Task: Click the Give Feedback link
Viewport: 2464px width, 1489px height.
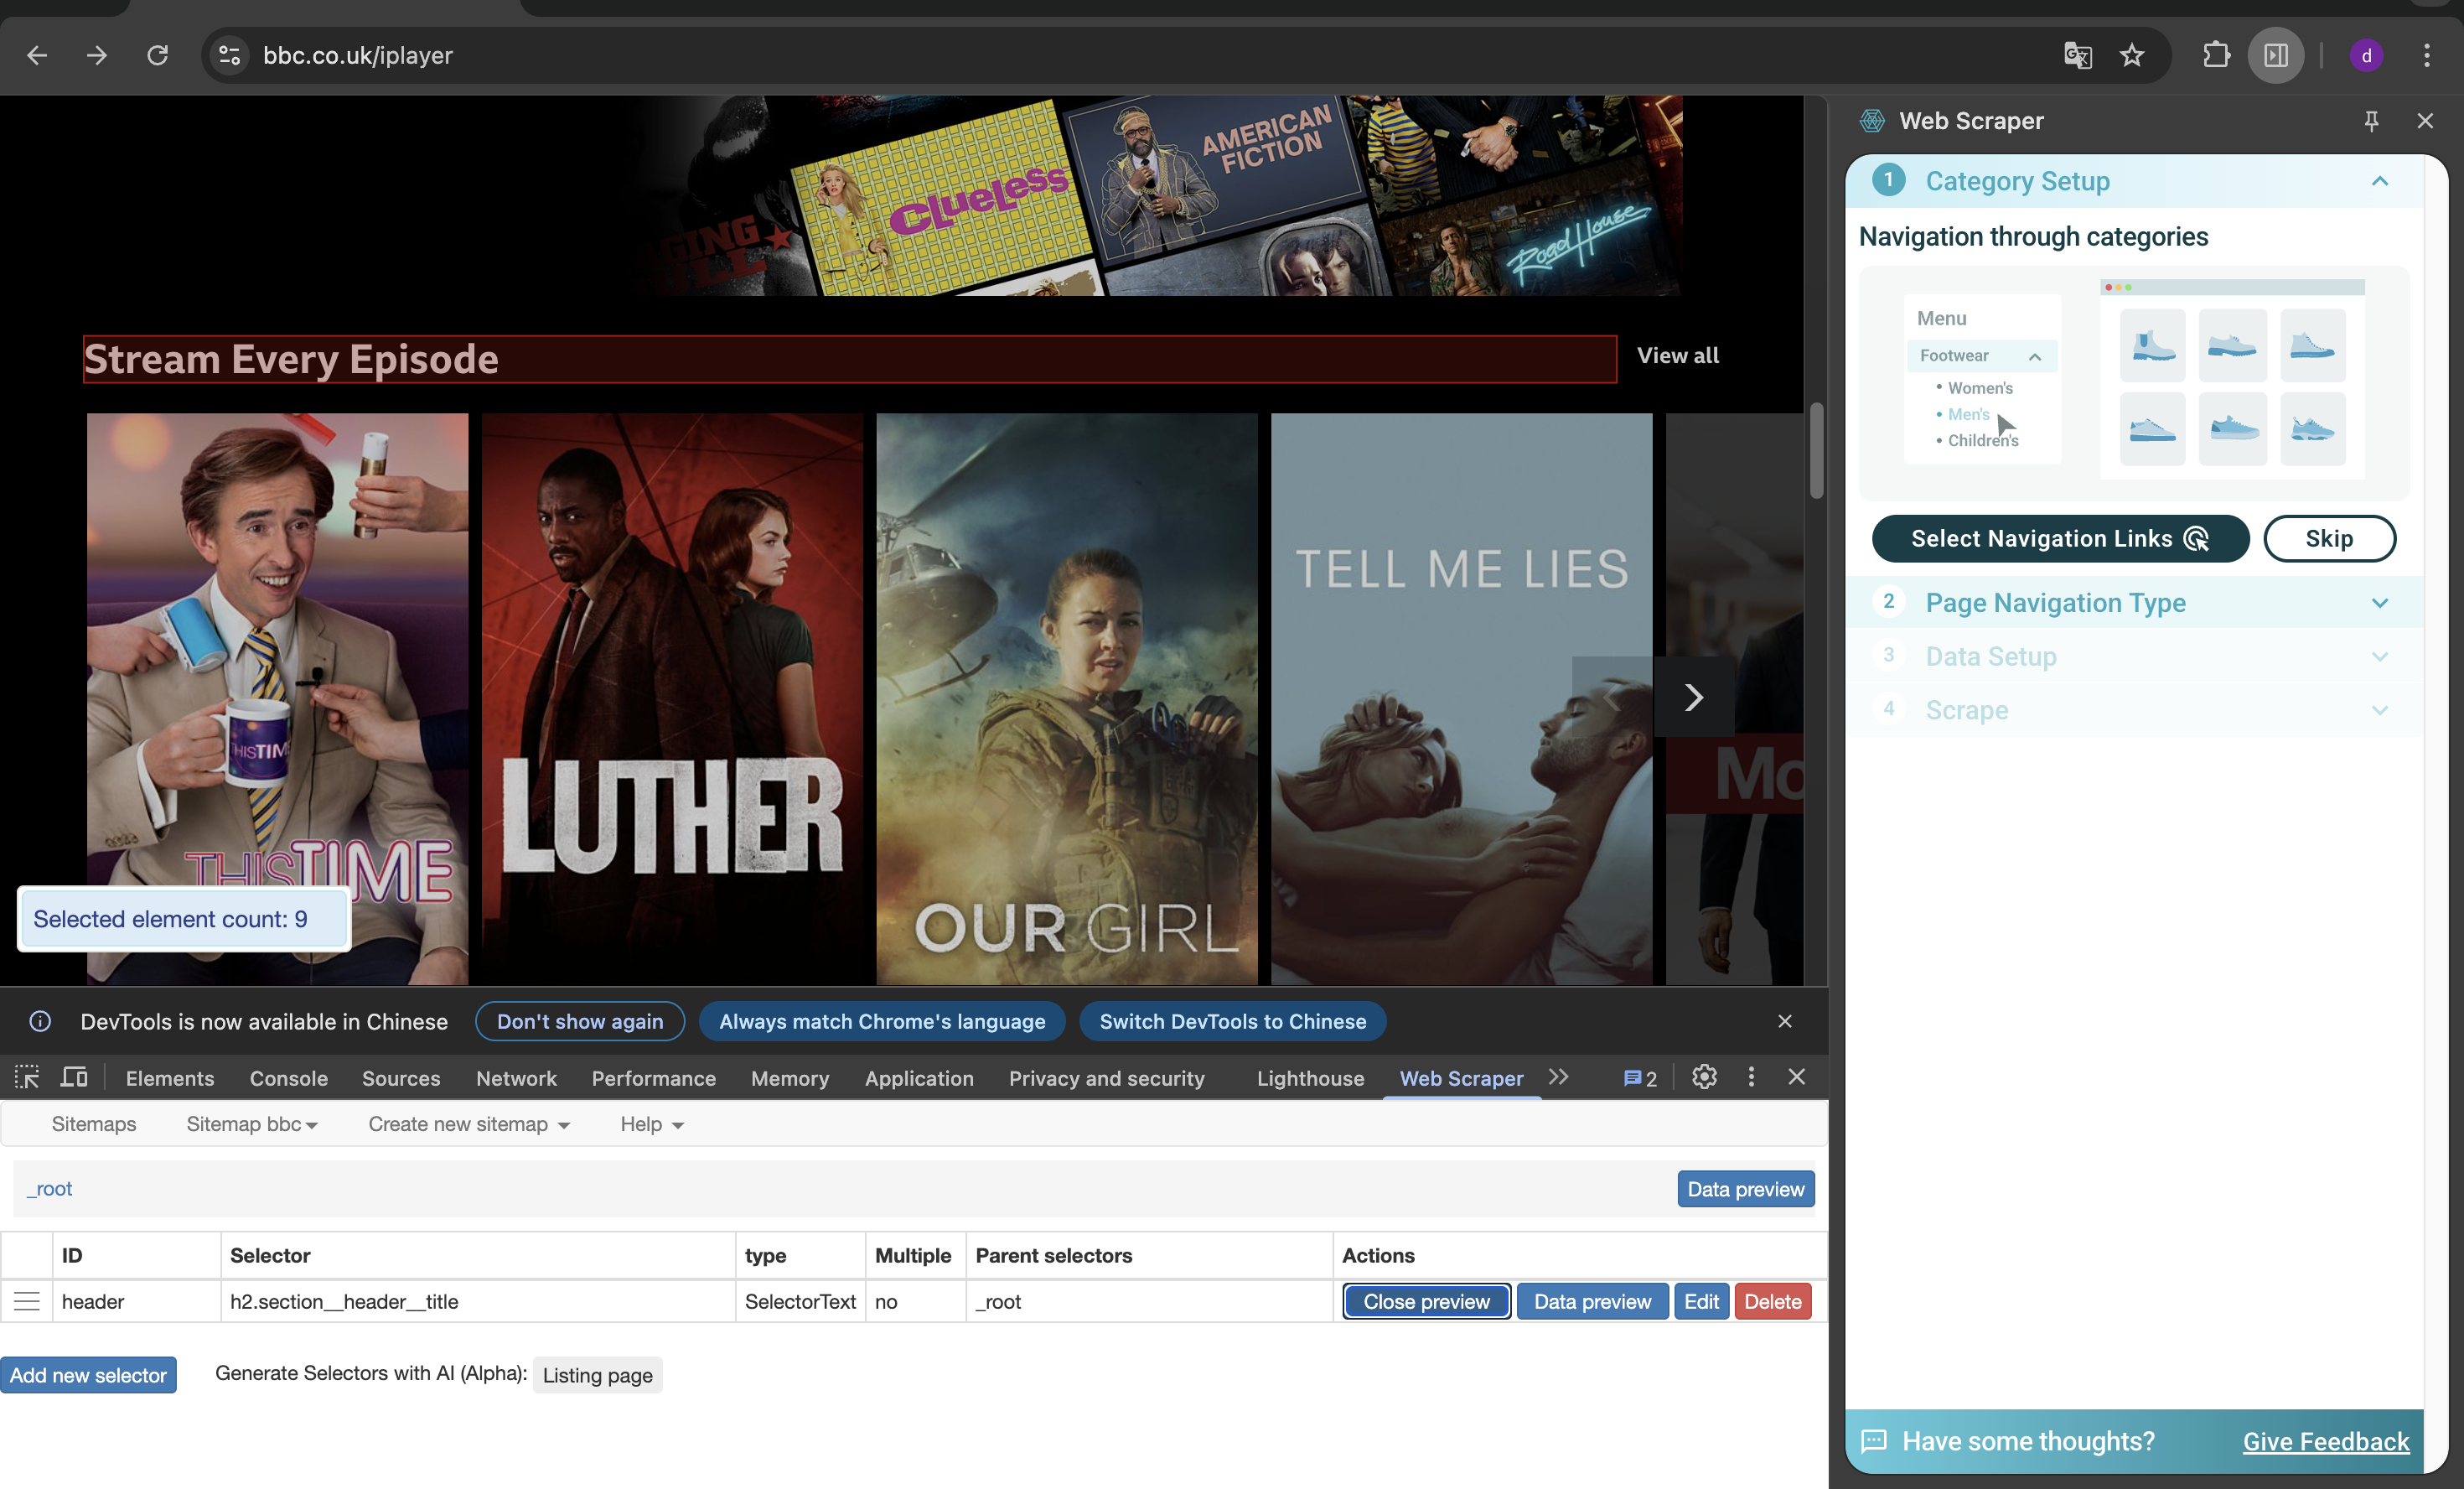Action: click(2325, 1441)
